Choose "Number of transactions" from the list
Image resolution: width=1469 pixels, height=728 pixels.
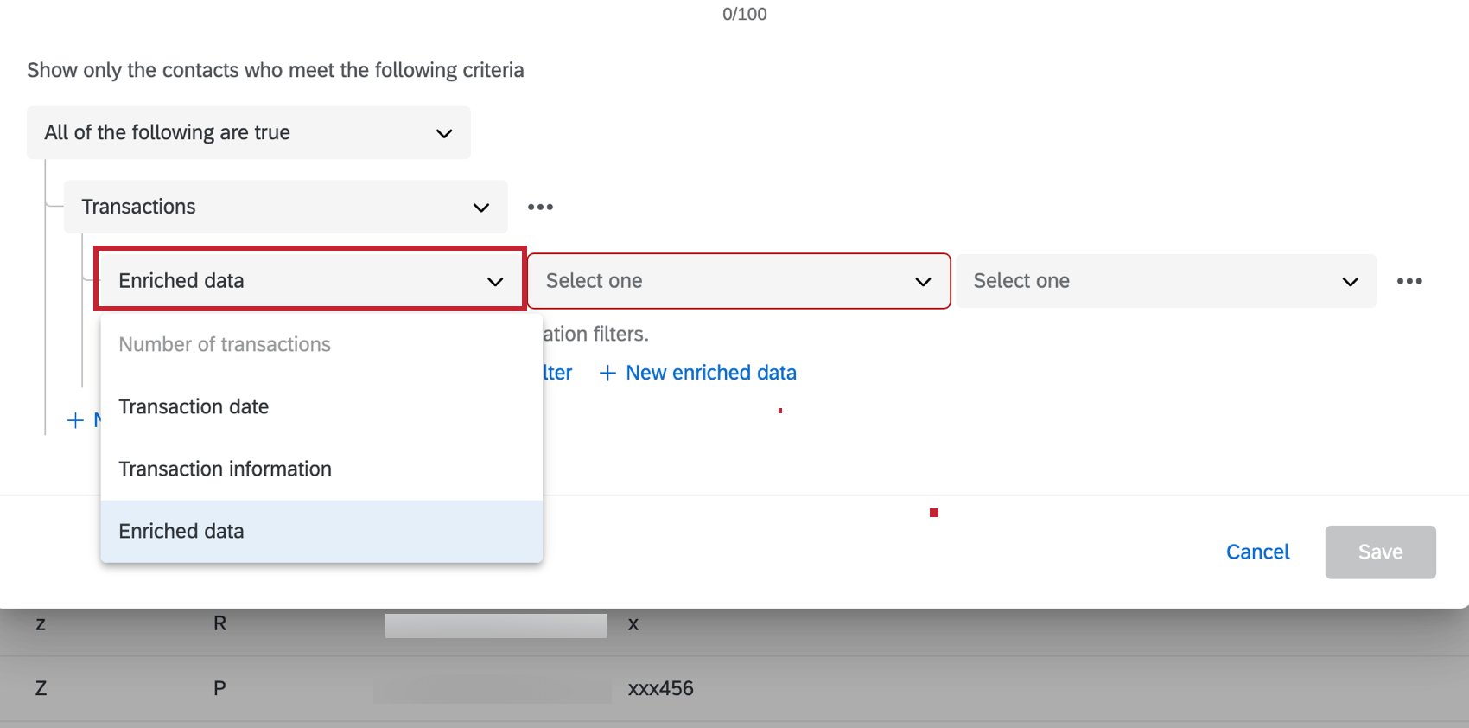coord(225,344)
